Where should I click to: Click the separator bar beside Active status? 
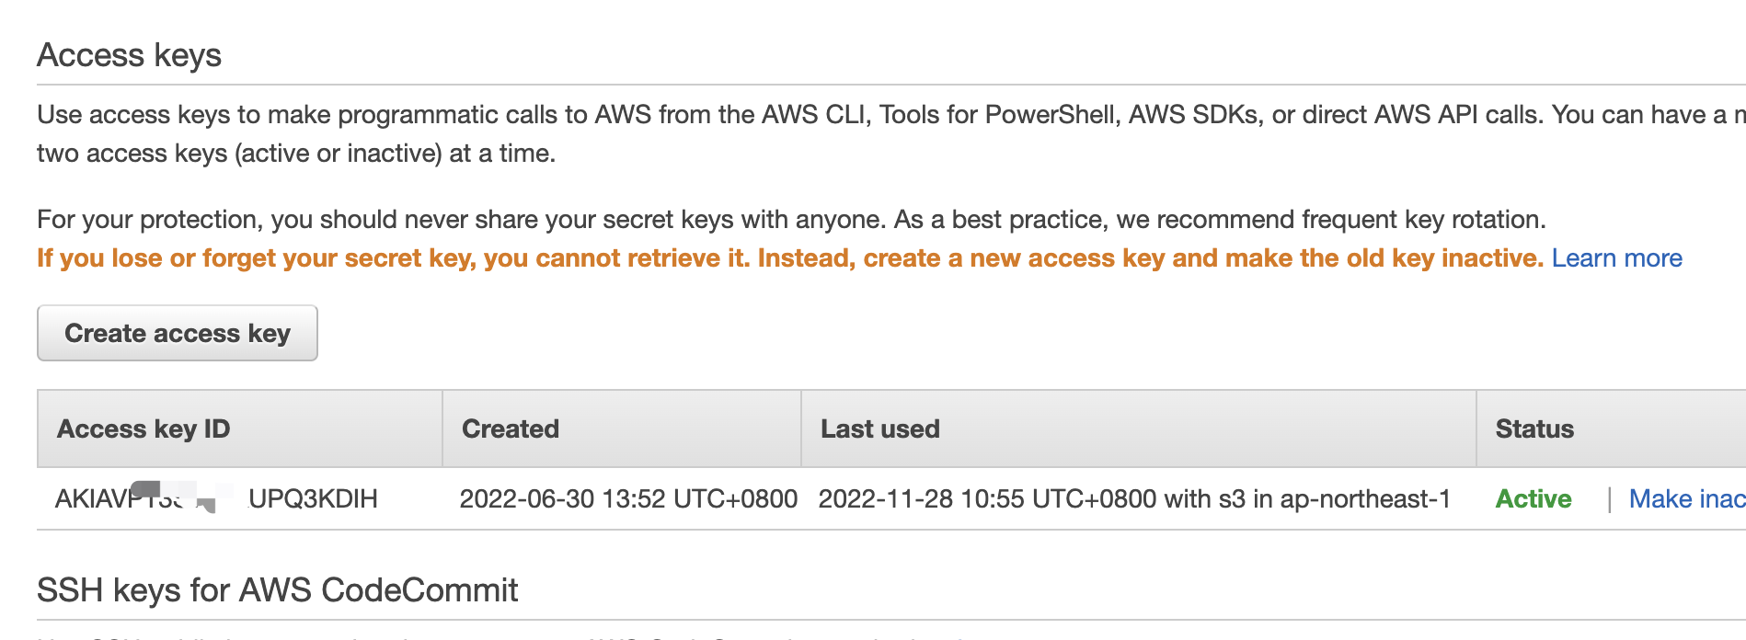(x=1609, y=499)
